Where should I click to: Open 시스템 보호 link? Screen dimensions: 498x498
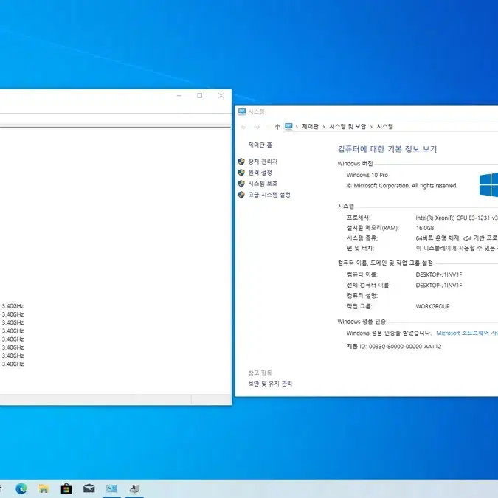click(263, 184)
